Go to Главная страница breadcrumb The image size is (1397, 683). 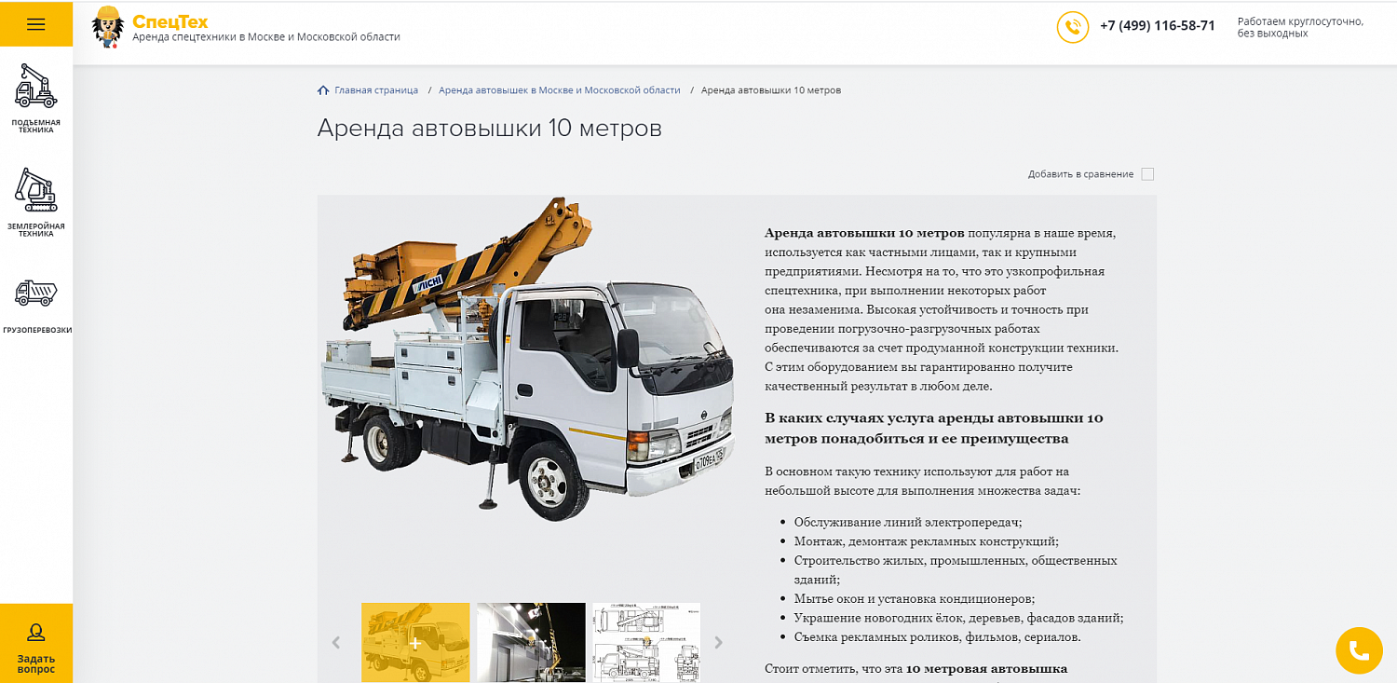376,90
